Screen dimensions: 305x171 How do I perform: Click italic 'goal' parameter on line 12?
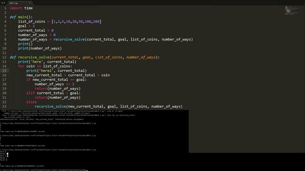point(87,57)
